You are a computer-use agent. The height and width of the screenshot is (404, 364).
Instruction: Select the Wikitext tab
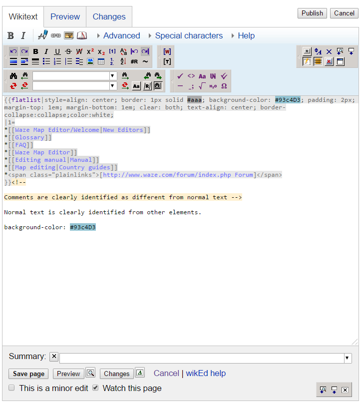[x=23, y=16]
